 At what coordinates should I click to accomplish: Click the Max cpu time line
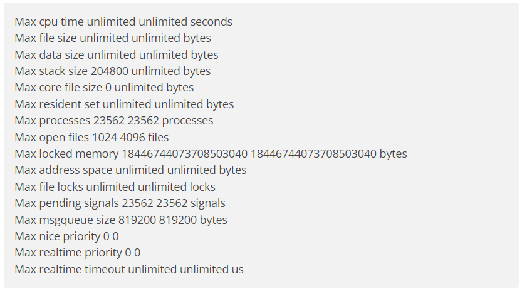(123, 22)
